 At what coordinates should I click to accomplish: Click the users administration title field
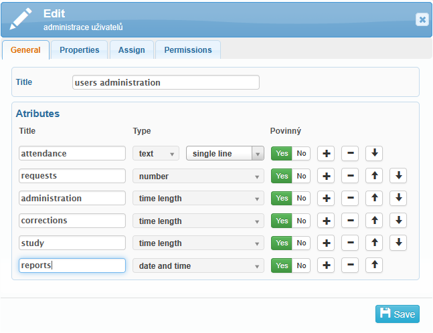coord(165,82)
